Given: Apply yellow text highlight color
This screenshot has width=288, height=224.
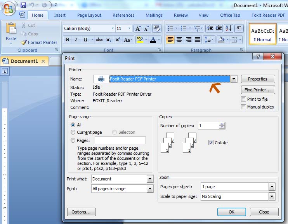Looking at the screenshot, I should click(x=140, y=40).
